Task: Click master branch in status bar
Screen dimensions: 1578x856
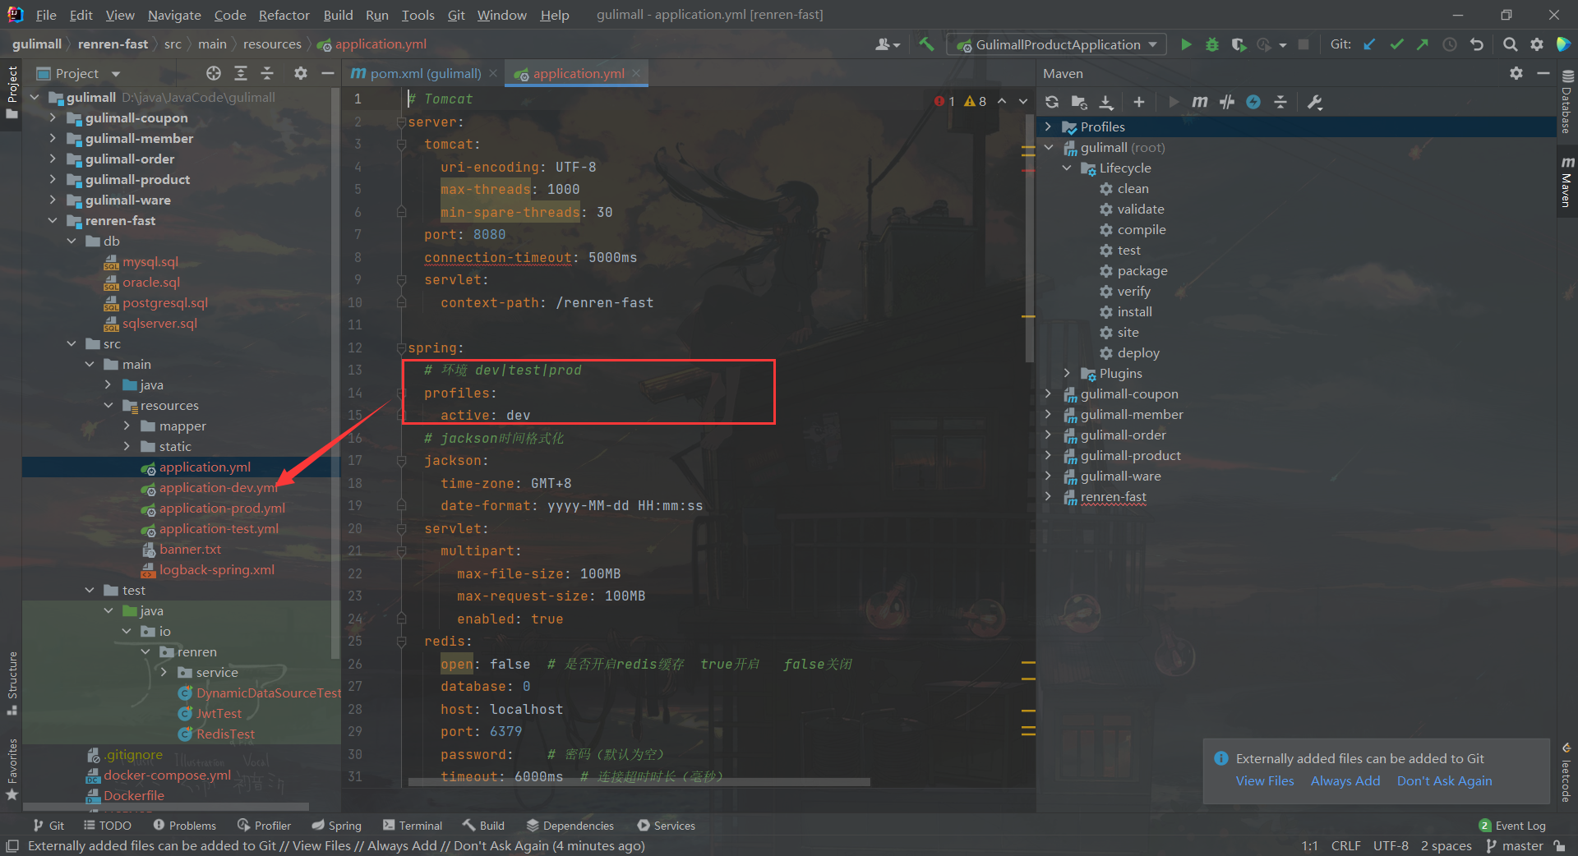Action: coord(1515,845)
